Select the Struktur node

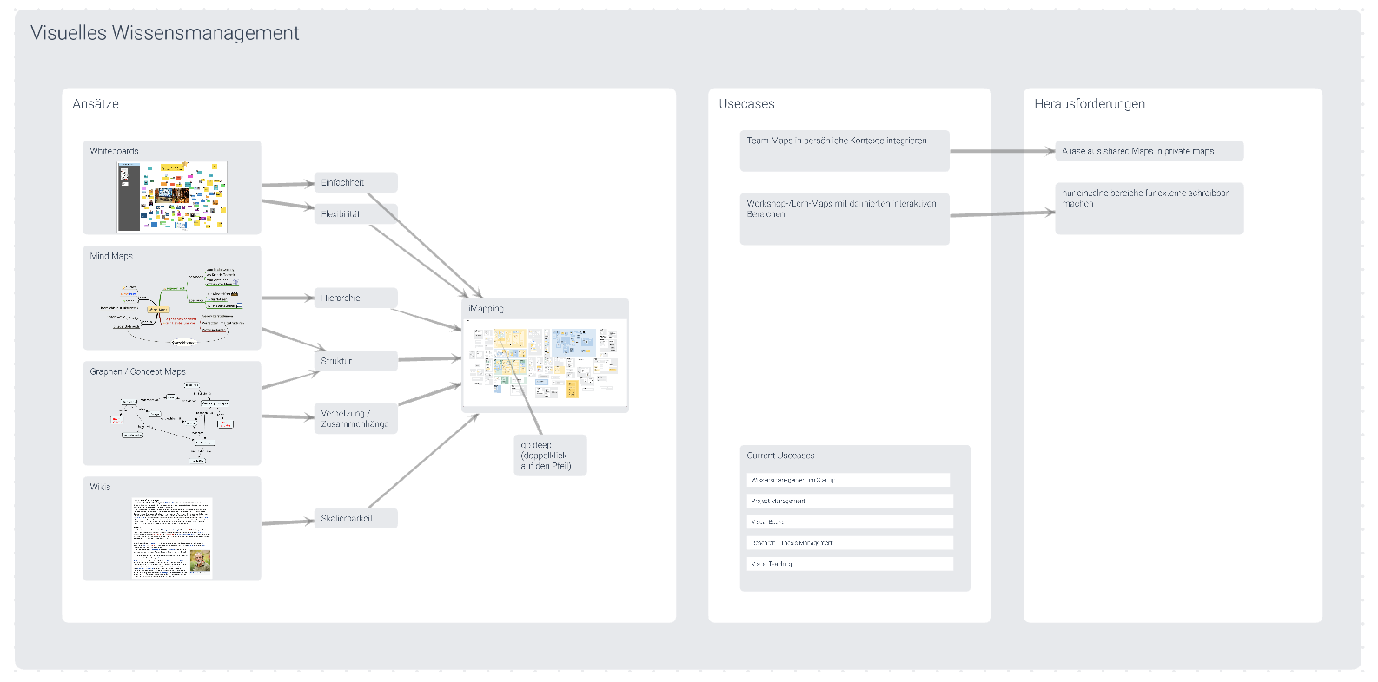(x=355, y=361)
